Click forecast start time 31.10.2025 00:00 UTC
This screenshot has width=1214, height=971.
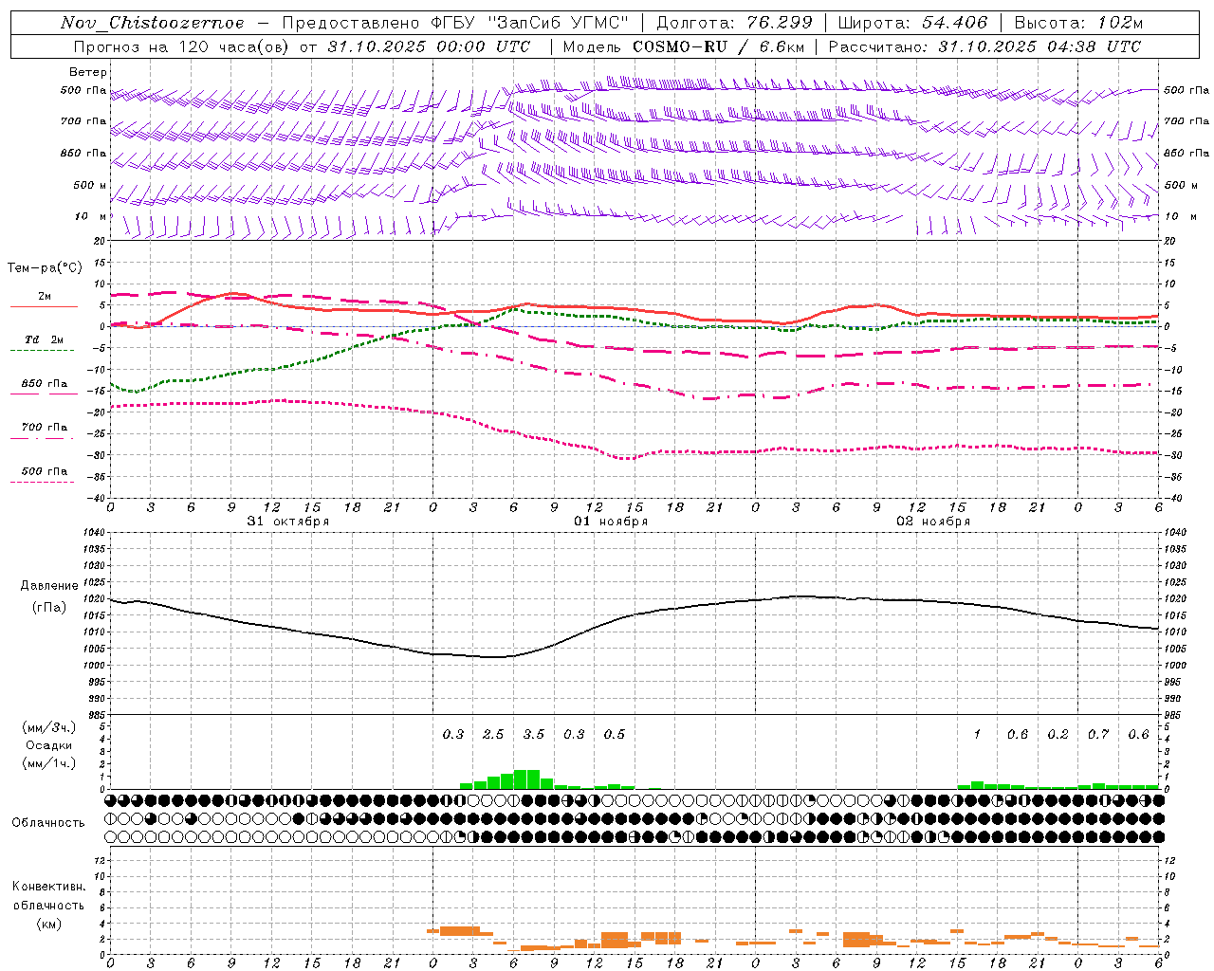tap(429, 46)
